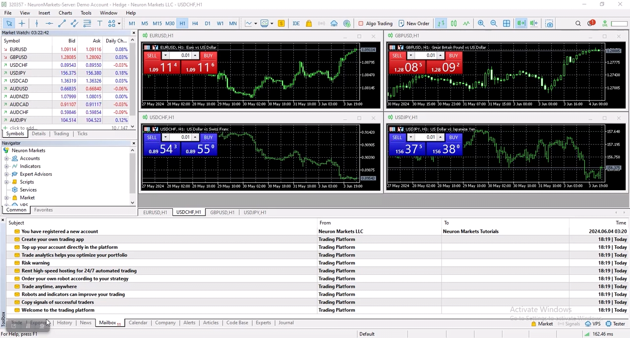Open the graphical objects dropdown arrow
This screenshot has width=630, height=338.
[x=119, y=23]
